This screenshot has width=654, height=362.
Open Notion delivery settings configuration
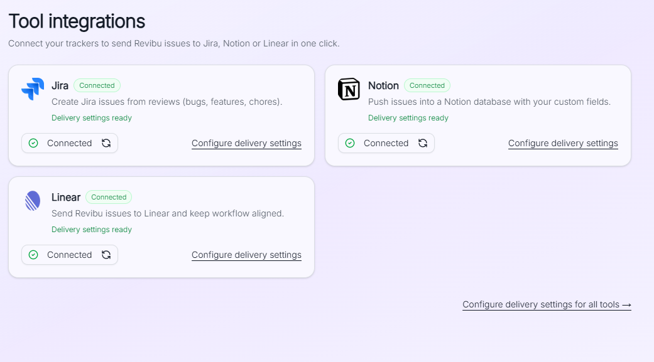pyautogui.click(x=563, y=143)
